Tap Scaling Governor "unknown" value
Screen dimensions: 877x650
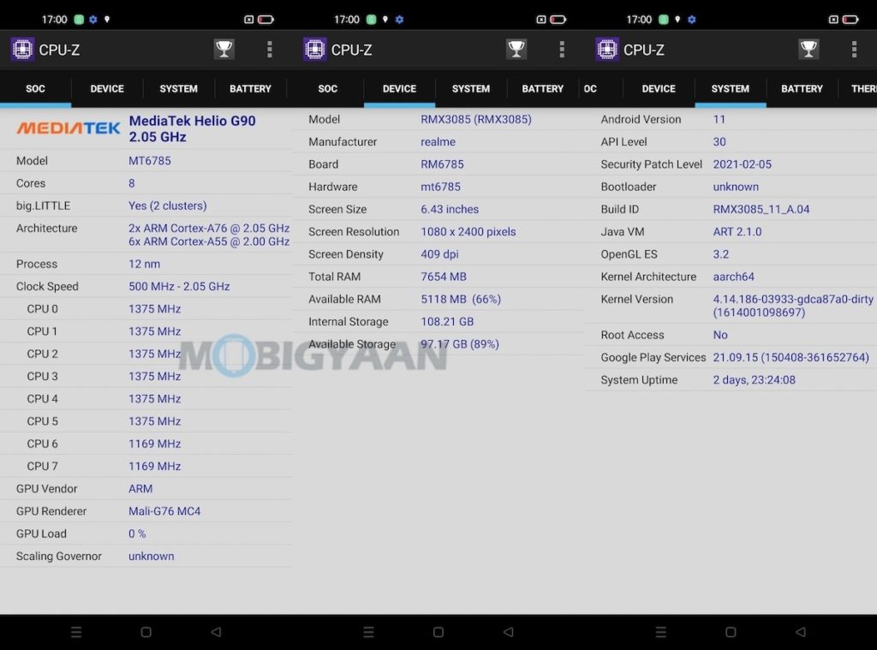tap(151, 556)
